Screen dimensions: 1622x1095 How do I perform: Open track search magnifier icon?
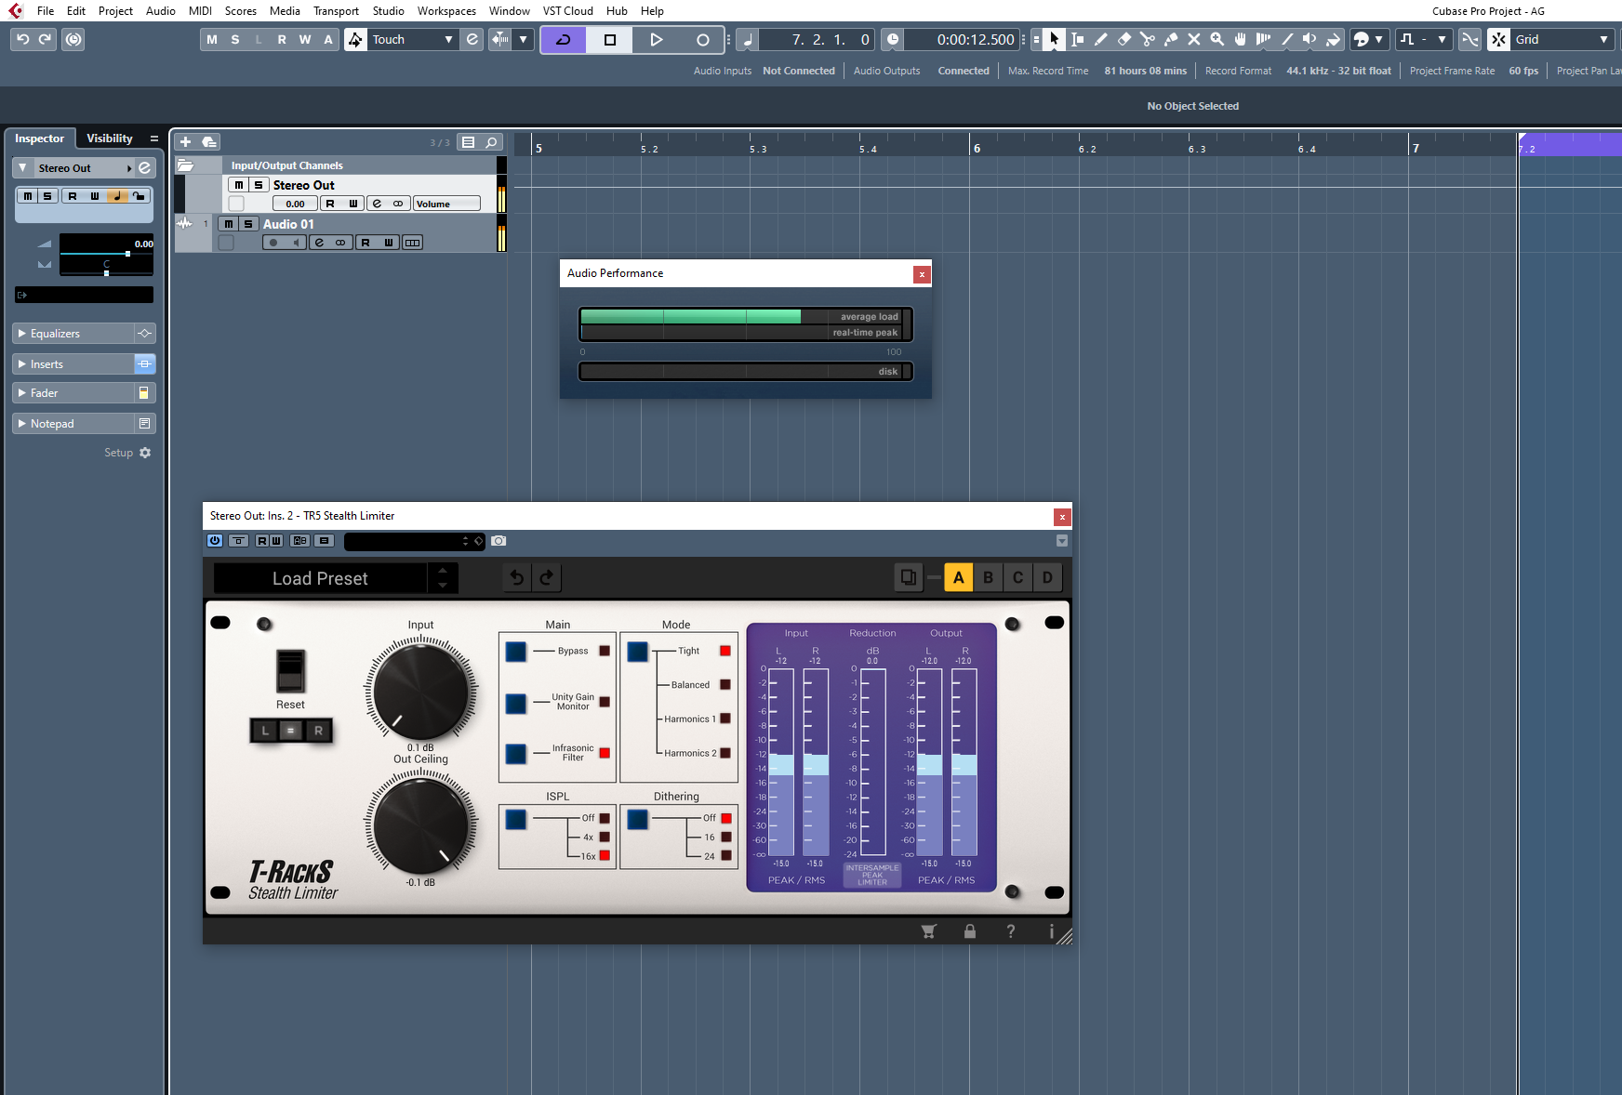click(492, 141)
